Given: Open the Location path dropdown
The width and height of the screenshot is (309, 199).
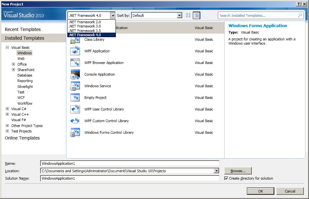Looking at the screenshot, I should [216, 171].
